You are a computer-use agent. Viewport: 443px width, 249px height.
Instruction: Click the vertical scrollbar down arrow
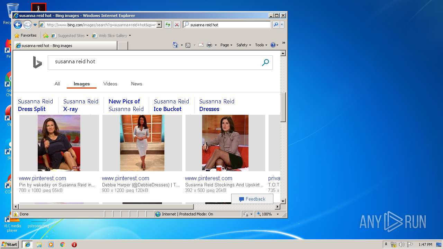pyautogui.click(x=283, y=201)
